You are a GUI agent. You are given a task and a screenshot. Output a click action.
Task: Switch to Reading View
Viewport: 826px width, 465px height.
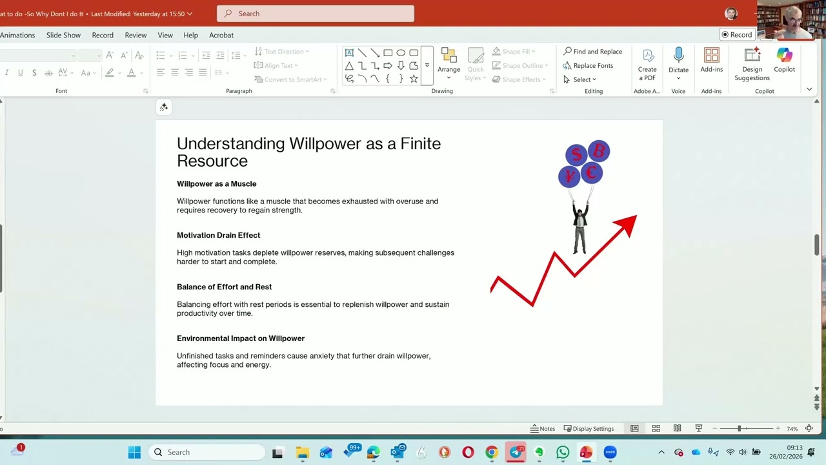click(677, 428)
